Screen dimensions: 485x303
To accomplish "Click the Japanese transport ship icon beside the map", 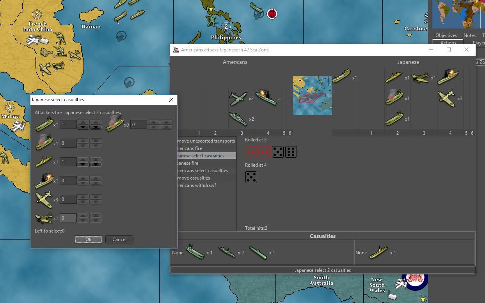I will pos(342,77).
